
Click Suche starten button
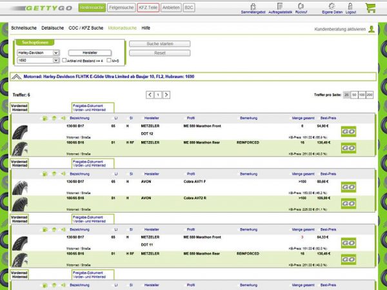click(160, 44)
